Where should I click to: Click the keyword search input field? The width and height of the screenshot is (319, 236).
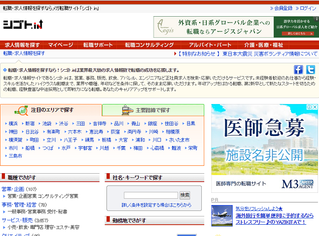pos(151,195)
